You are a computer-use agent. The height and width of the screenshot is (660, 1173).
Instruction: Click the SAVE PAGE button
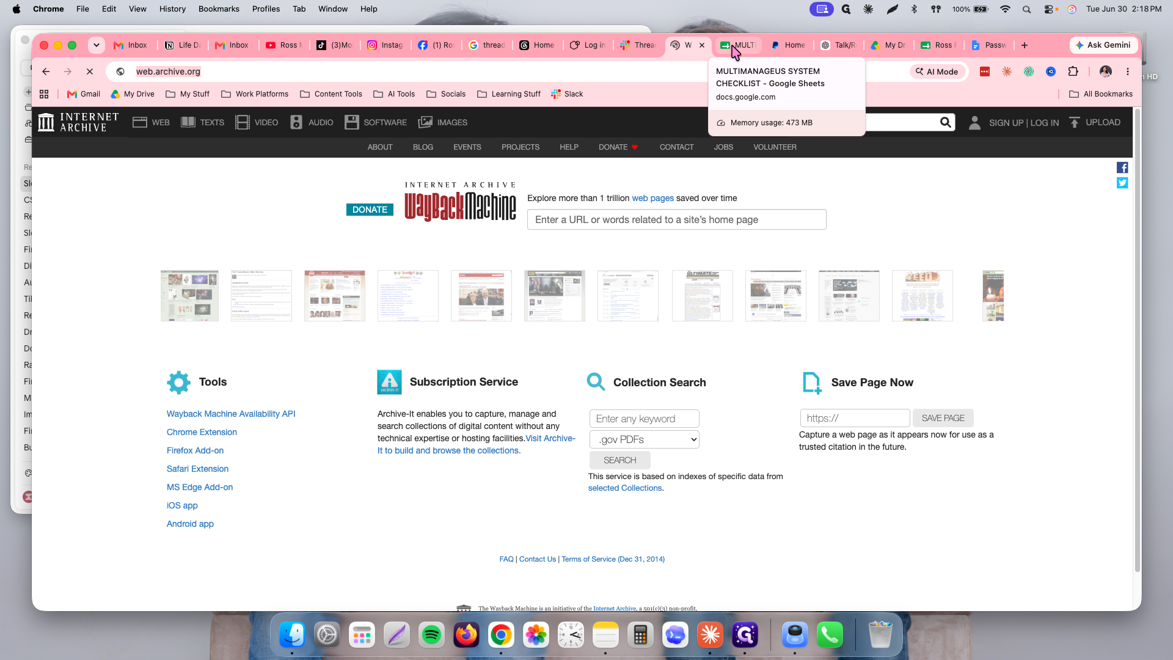point(943,418)
